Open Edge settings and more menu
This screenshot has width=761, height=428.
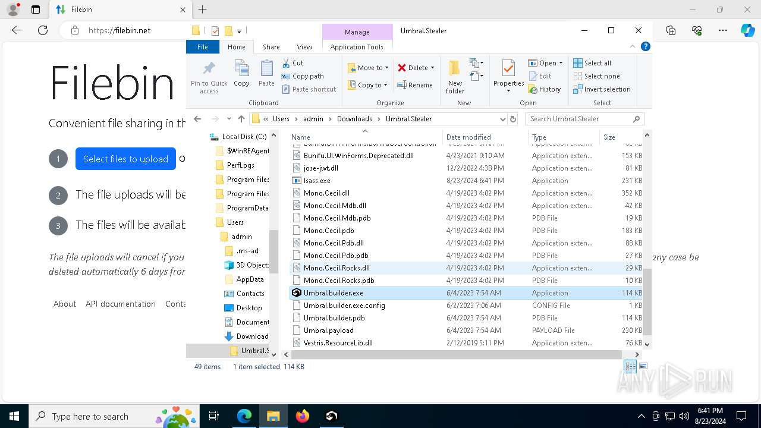(723, 30)
